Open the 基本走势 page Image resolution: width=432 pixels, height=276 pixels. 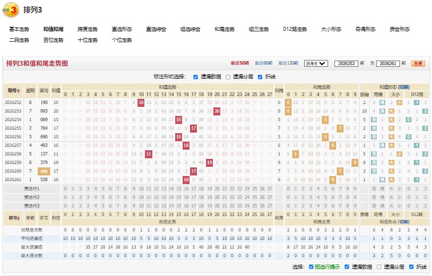[x=19, y=29]
